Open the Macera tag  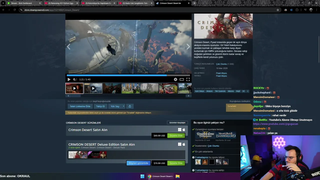231,91
